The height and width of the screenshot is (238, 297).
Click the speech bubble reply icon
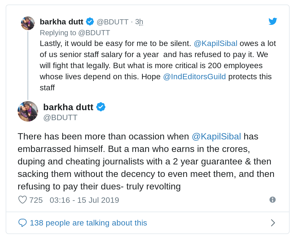click(x=22, y=223)
